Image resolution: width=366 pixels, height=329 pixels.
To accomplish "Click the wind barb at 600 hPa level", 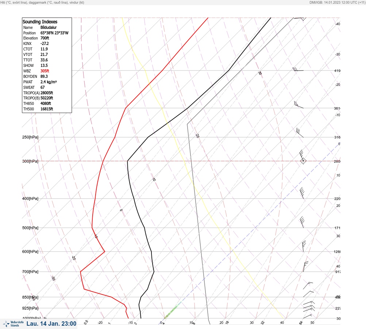I will [304, 246].
